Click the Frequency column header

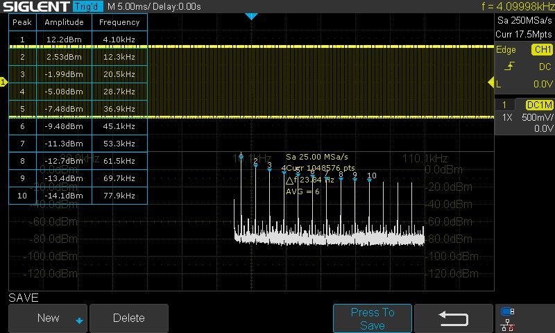tap(119, 22)
